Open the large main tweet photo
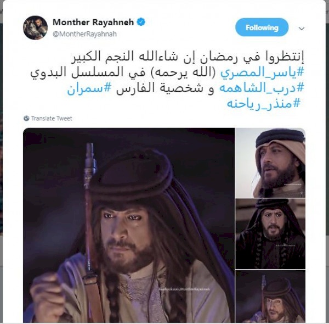The image size is (329, 324). (x=129, y=225)
